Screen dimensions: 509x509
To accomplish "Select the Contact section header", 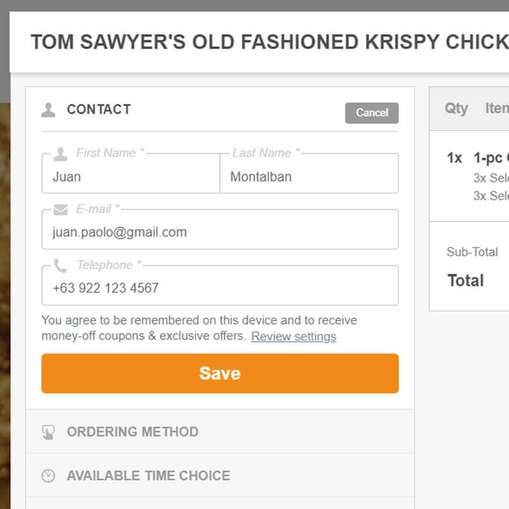I will 99,109.
